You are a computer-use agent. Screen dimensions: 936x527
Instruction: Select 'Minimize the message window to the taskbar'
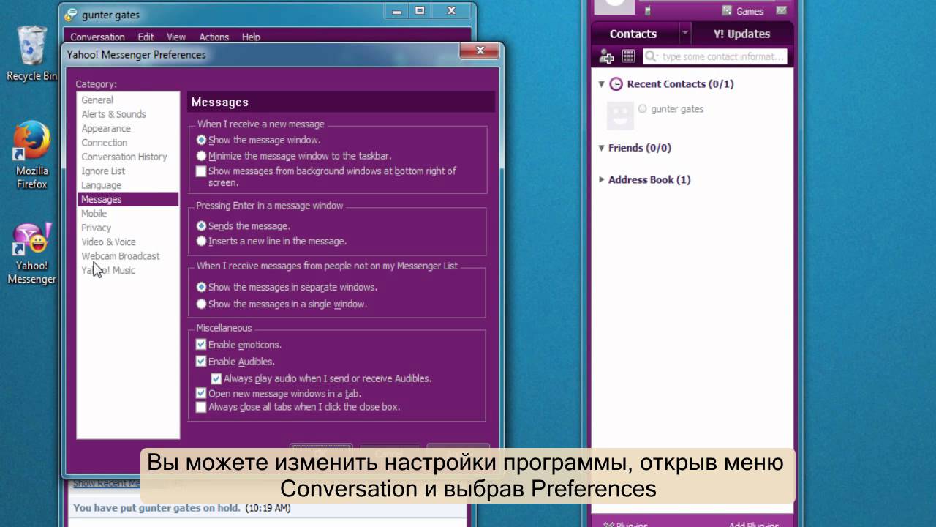point(202,156)
